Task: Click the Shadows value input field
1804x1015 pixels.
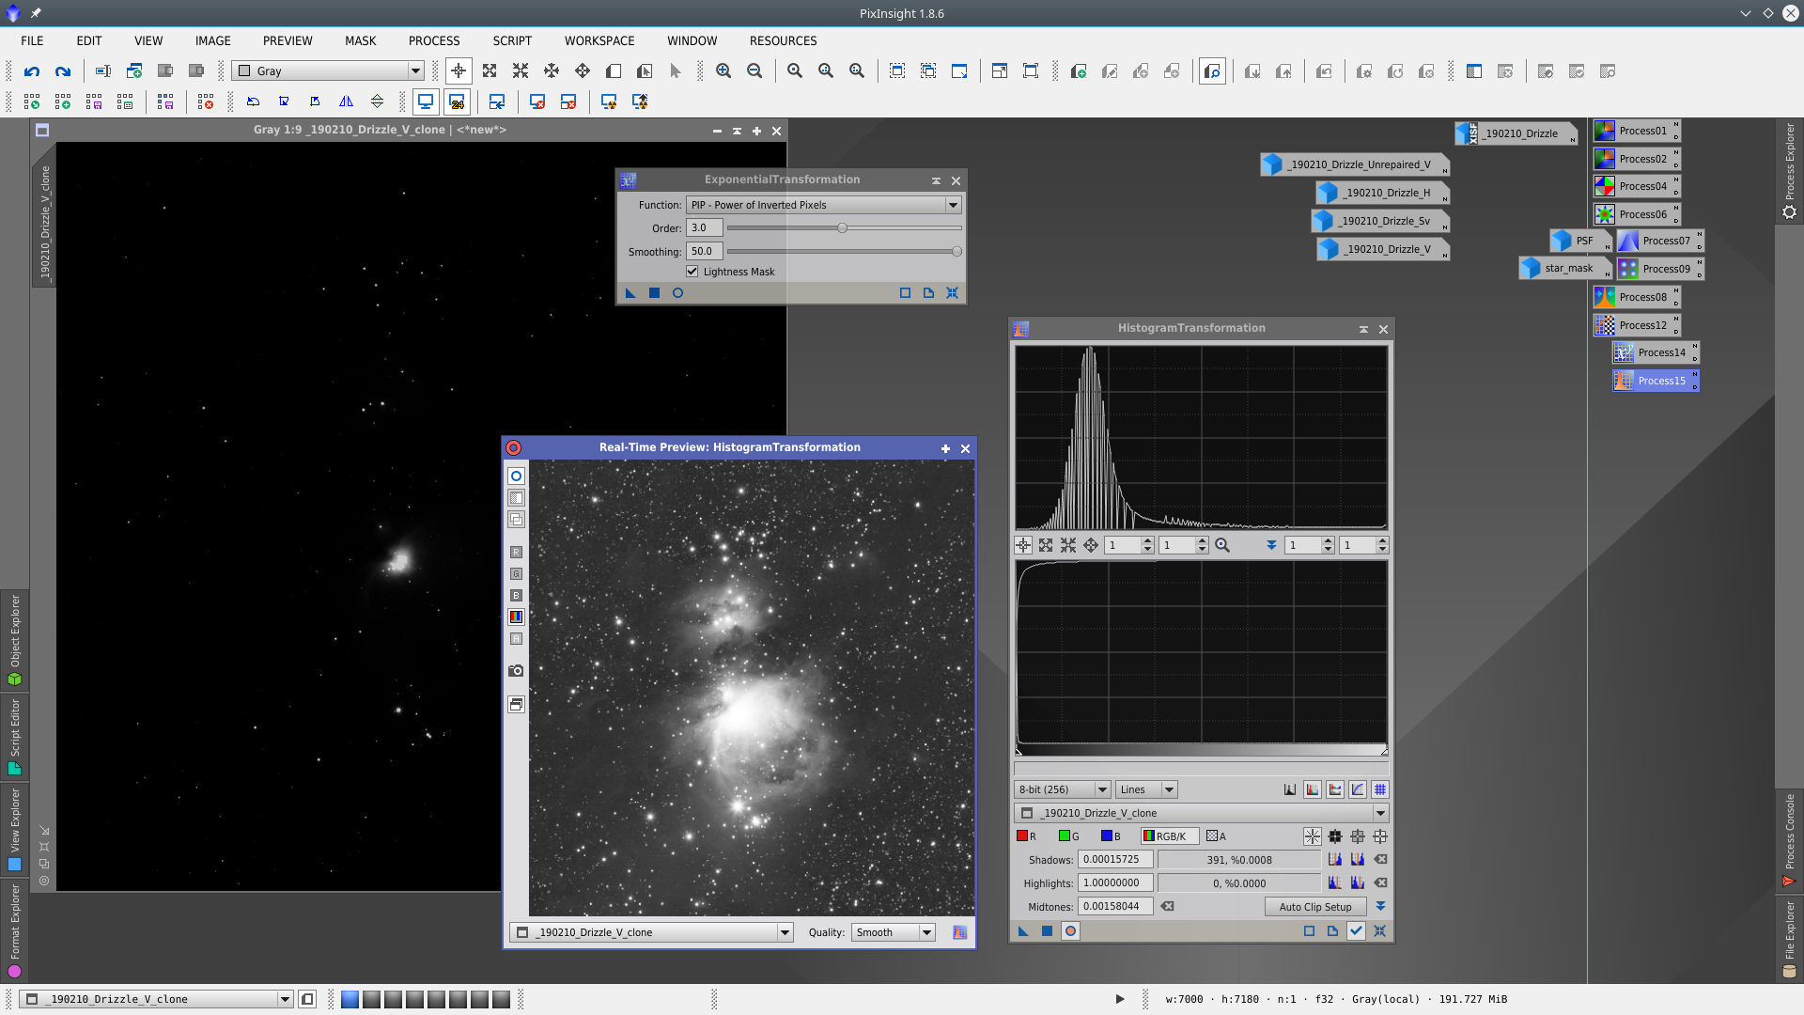Action: click(1114, 859)
